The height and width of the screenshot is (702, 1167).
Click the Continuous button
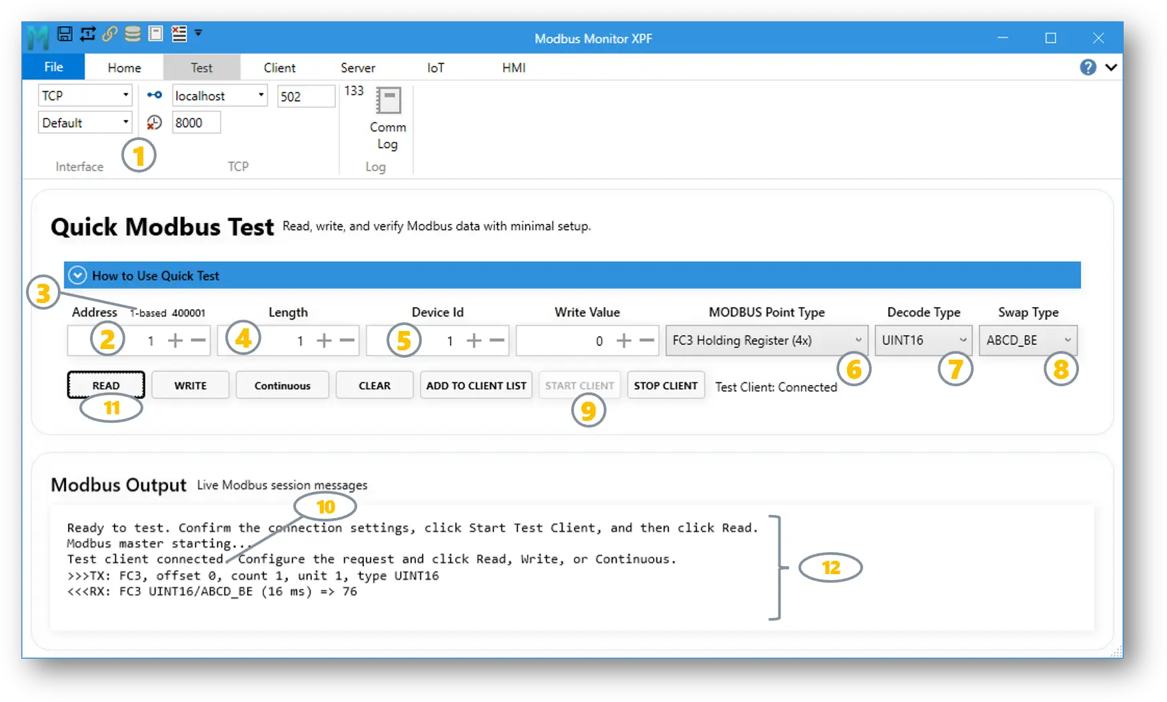pos(283,385)
